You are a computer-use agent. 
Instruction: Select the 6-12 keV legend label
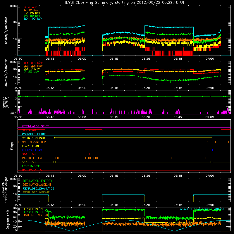pos(31,10)
